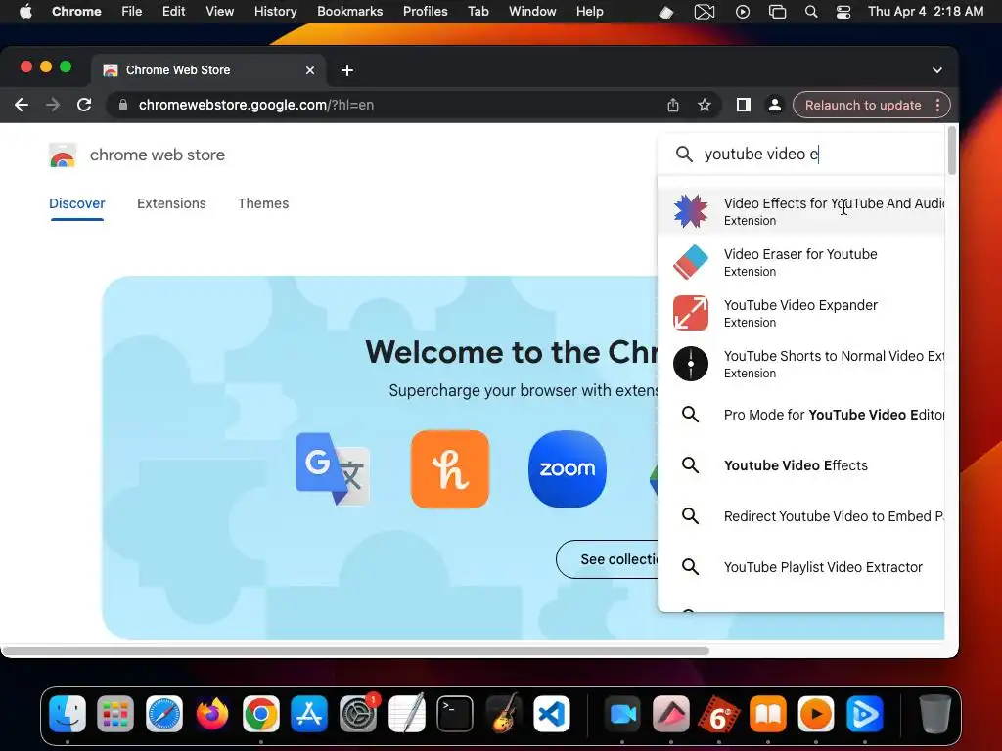Open the side panel icon
The width and height of the screenshot is (1002, 751).
pyautogui.click(x=744, y=105)
